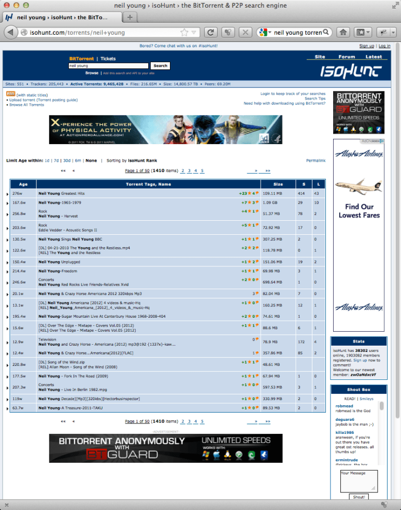Image resolution: width=401 pixels, height=510 pixels.
Task: Go to results page 3
Action: (x=189, y=171)
